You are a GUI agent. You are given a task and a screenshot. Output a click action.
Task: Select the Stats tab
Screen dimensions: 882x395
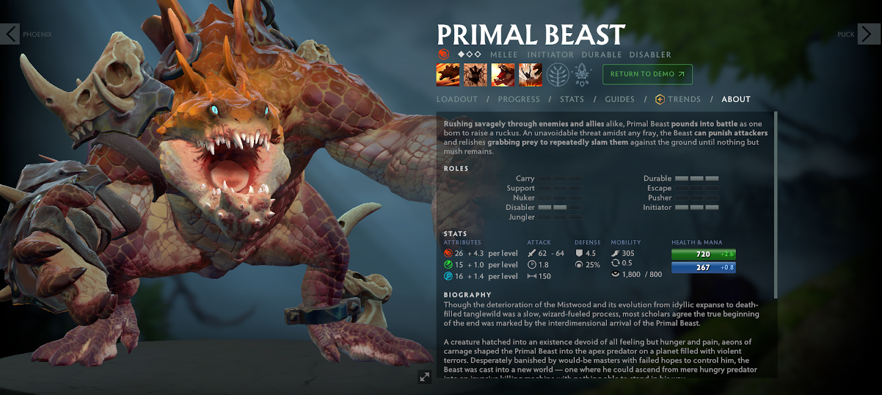[572, 99]
